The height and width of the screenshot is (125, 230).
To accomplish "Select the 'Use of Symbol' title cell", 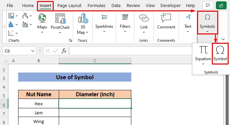I will click(x=75, y=77).
